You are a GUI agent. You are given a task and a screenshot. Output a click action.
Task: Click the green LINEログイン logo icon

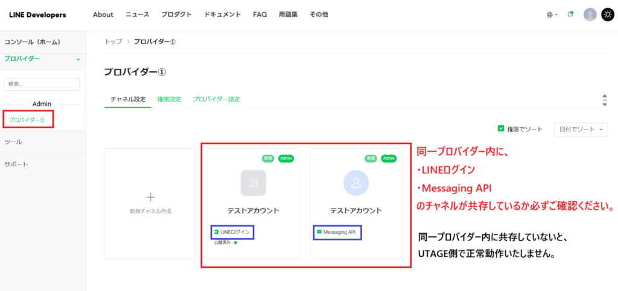tap(217, 232)
